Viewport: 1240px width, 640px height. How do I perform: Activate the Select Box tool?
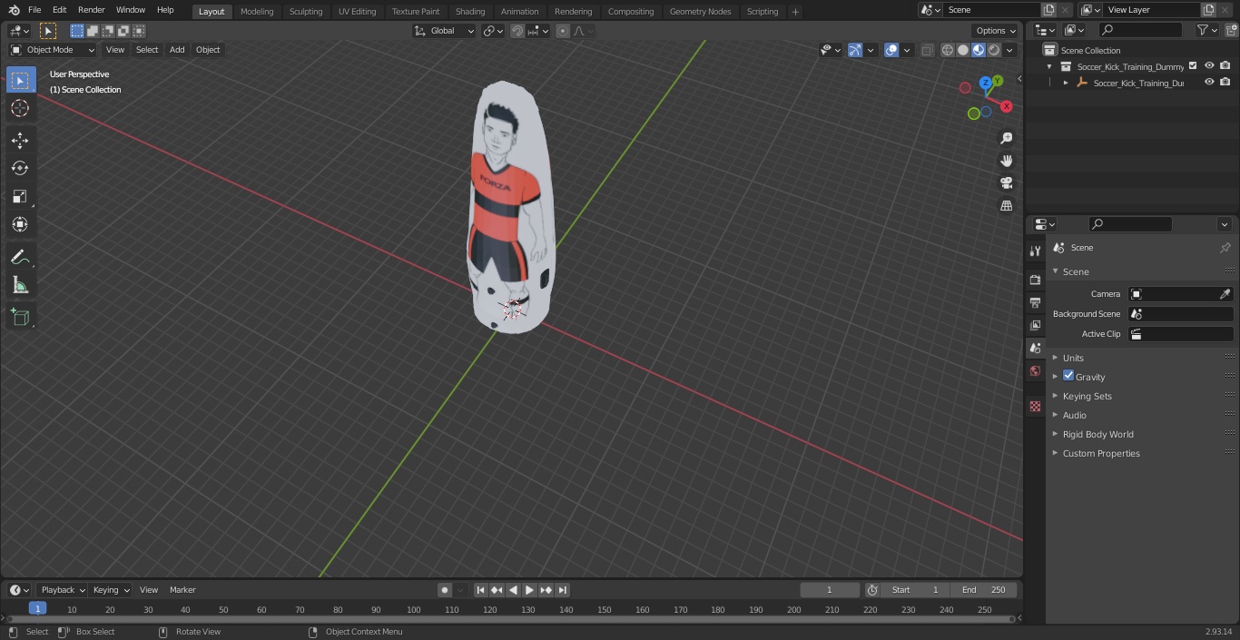click(20, 80)
